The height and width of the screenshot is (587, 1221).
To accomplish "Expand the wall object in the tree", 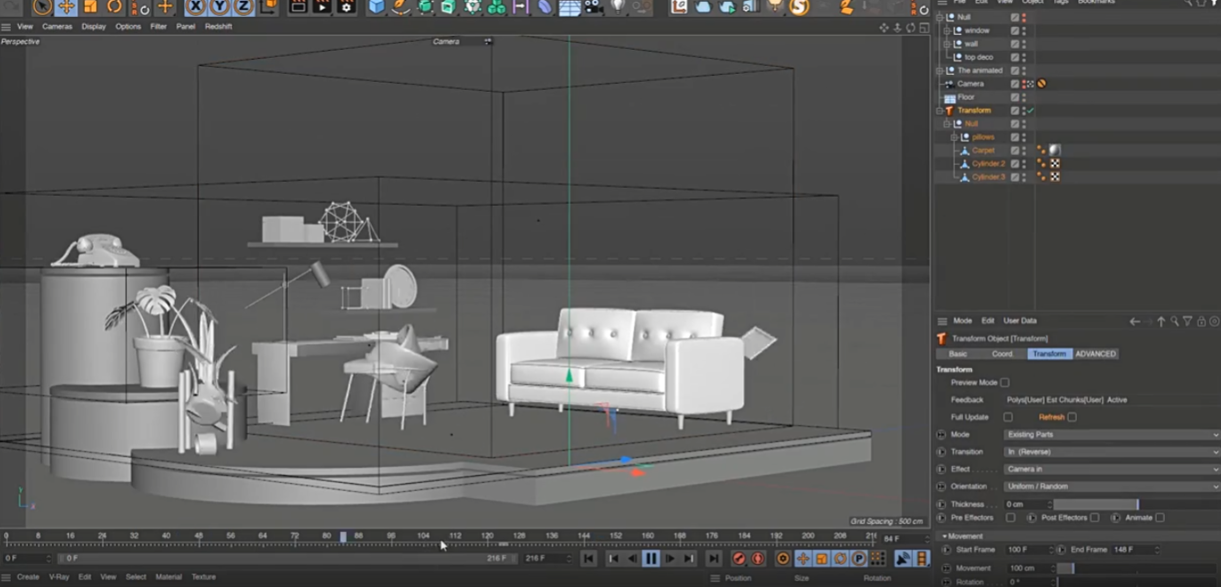I will click(x=947, y=44).
